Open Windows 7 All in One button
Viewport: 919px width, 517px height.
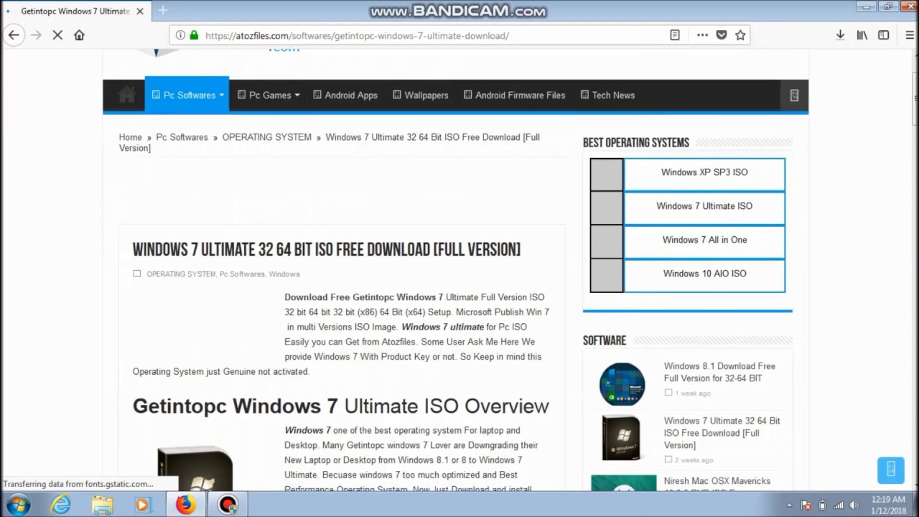(x=704, y=240)
